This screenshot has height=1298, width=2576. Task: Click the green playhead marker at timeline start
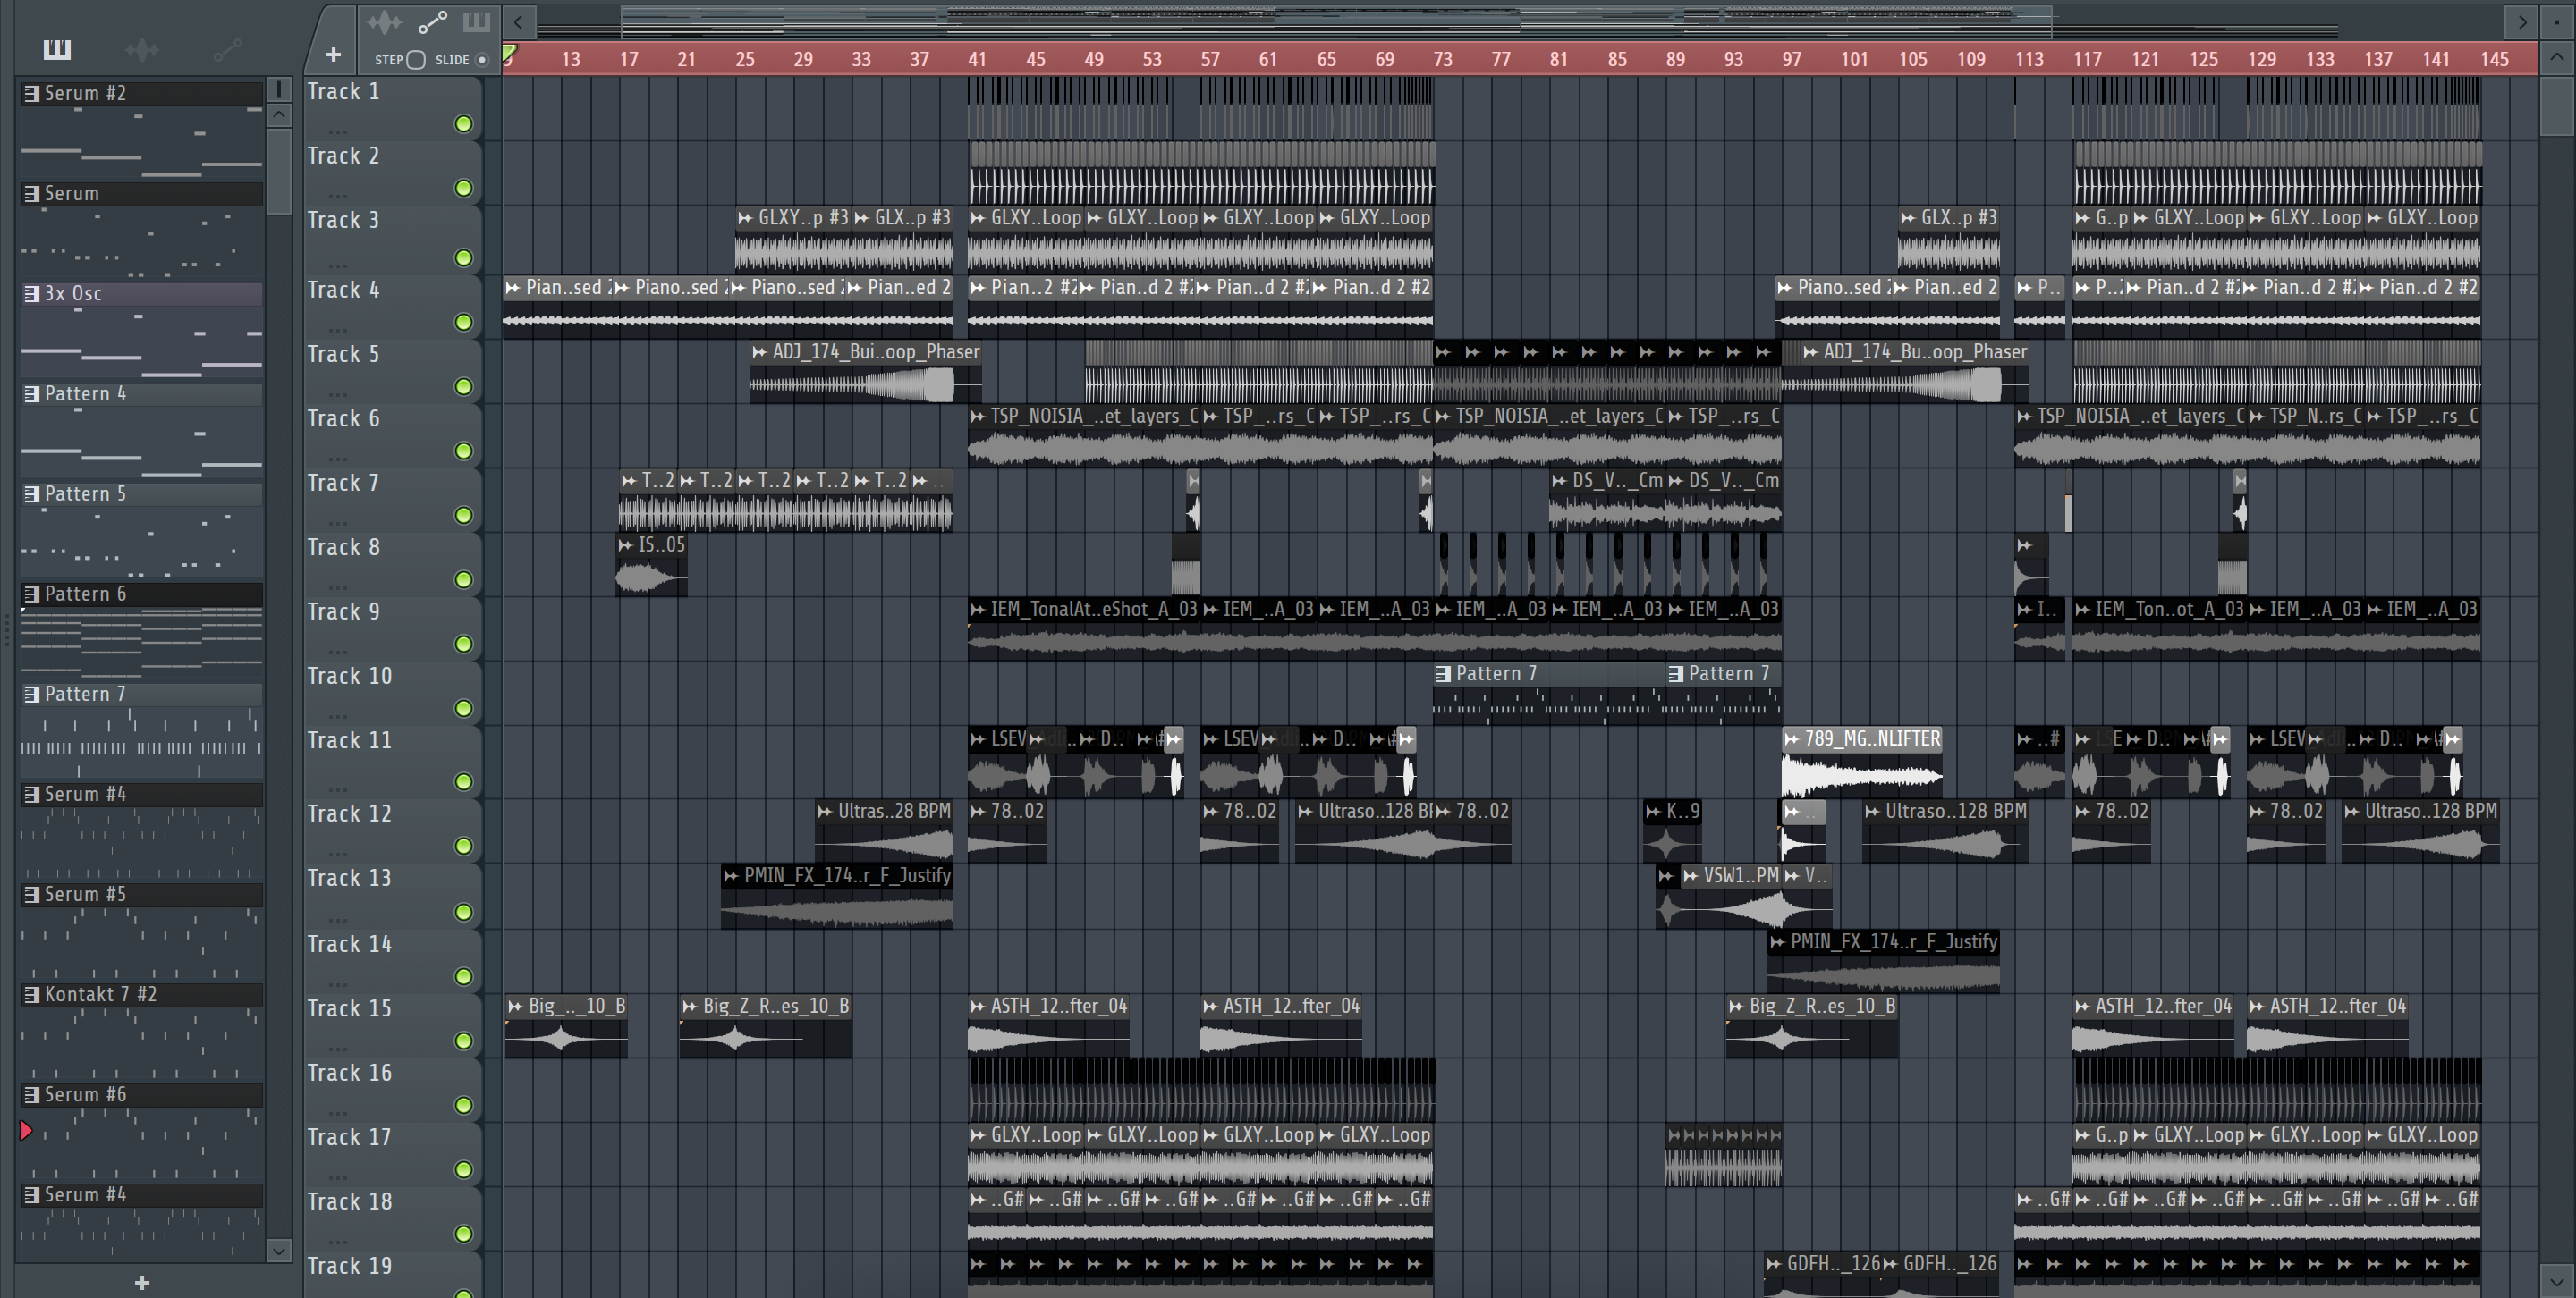(x=509, y=53)
